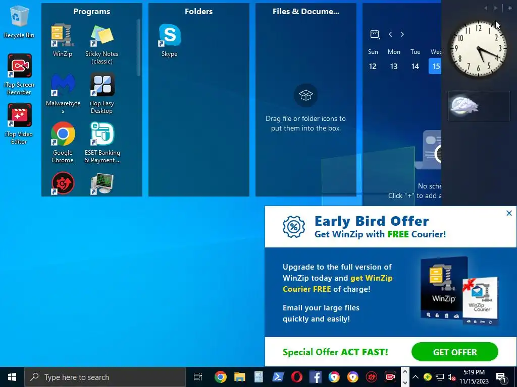Click the box icon in Files & Documents
Viewport: 517px width, 387px height.
coord(305,95)
